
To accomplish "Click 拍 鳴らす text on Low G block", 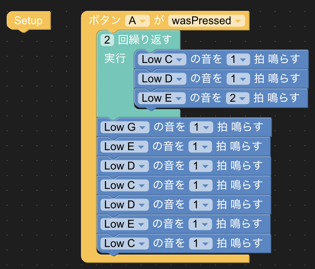I will point(240,127).
